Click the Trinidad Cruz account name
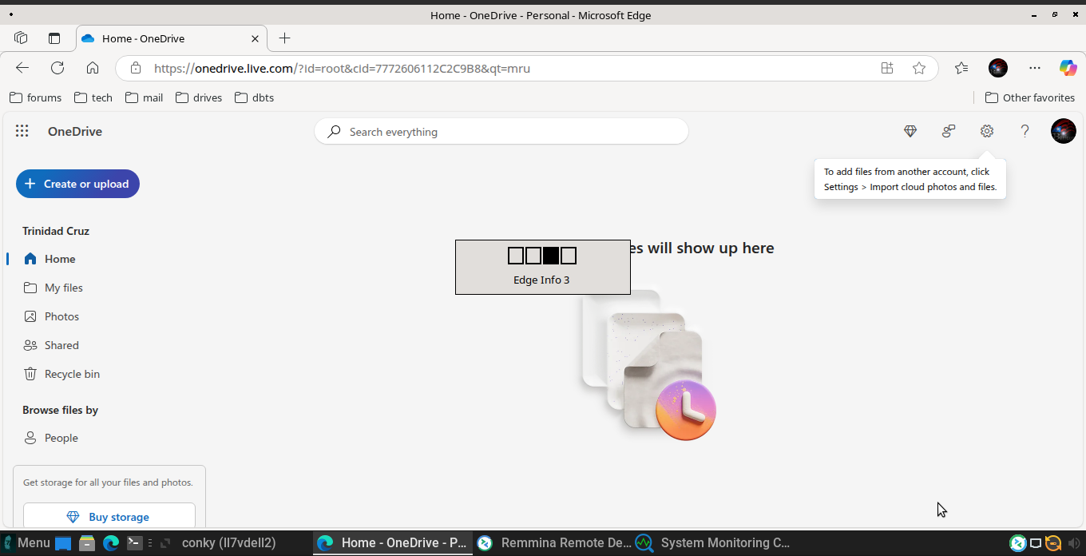1086x556 pixels. 56,231
